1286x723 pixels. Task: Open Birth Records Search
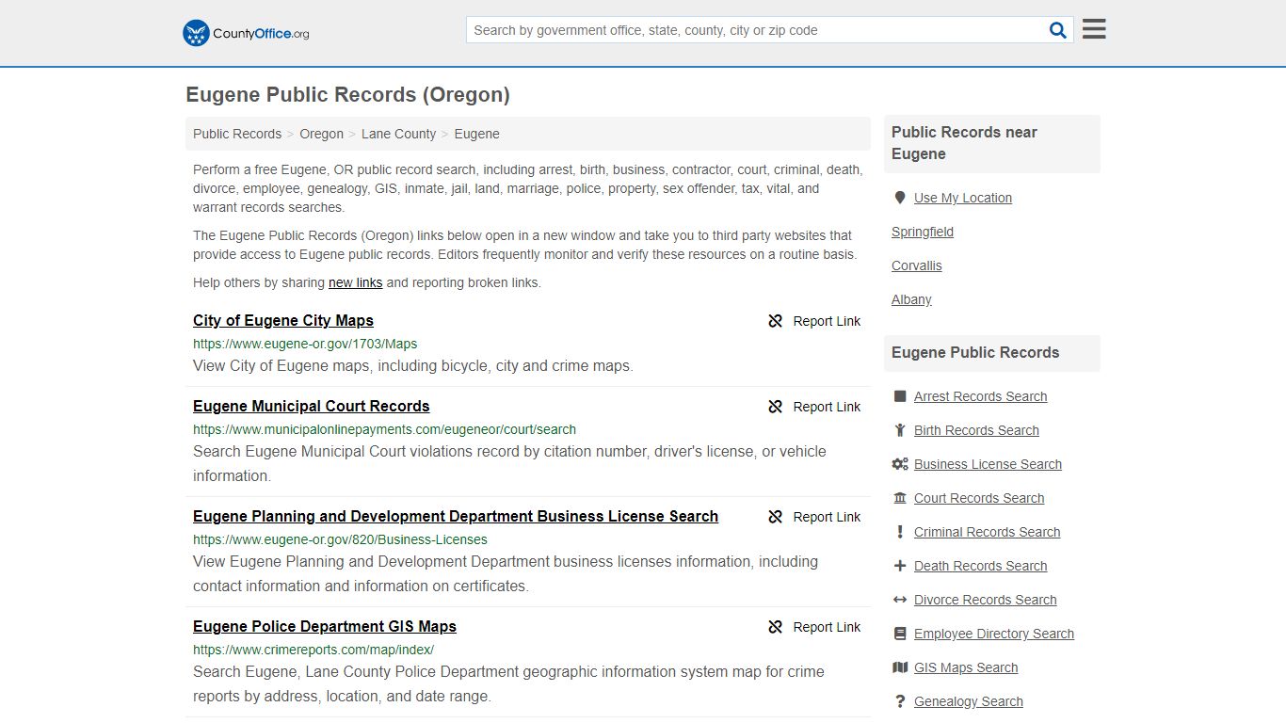(x=976, y=430)
